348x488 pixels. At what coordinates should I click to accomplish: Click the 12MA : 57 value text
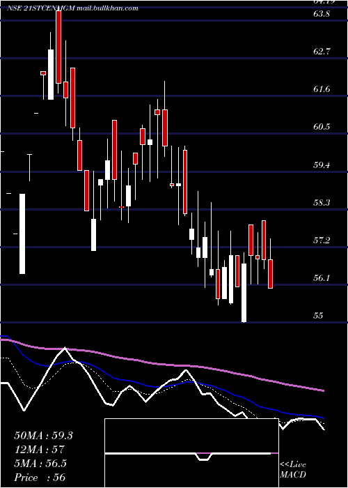[x=39, y=450]
